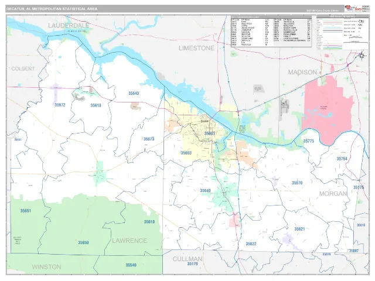375x281 pixels.
Task: Click ZIP code 35603 on the map
Action: point(186,153)
